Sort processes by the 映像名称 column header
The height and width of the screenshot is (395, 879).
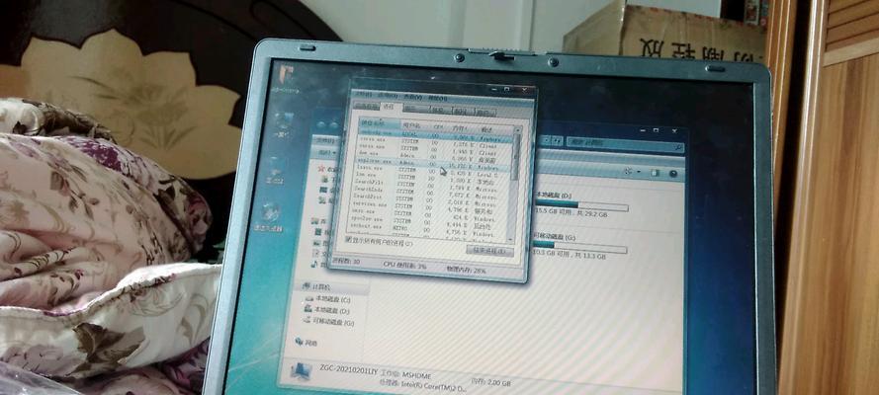tap(379, 122)
